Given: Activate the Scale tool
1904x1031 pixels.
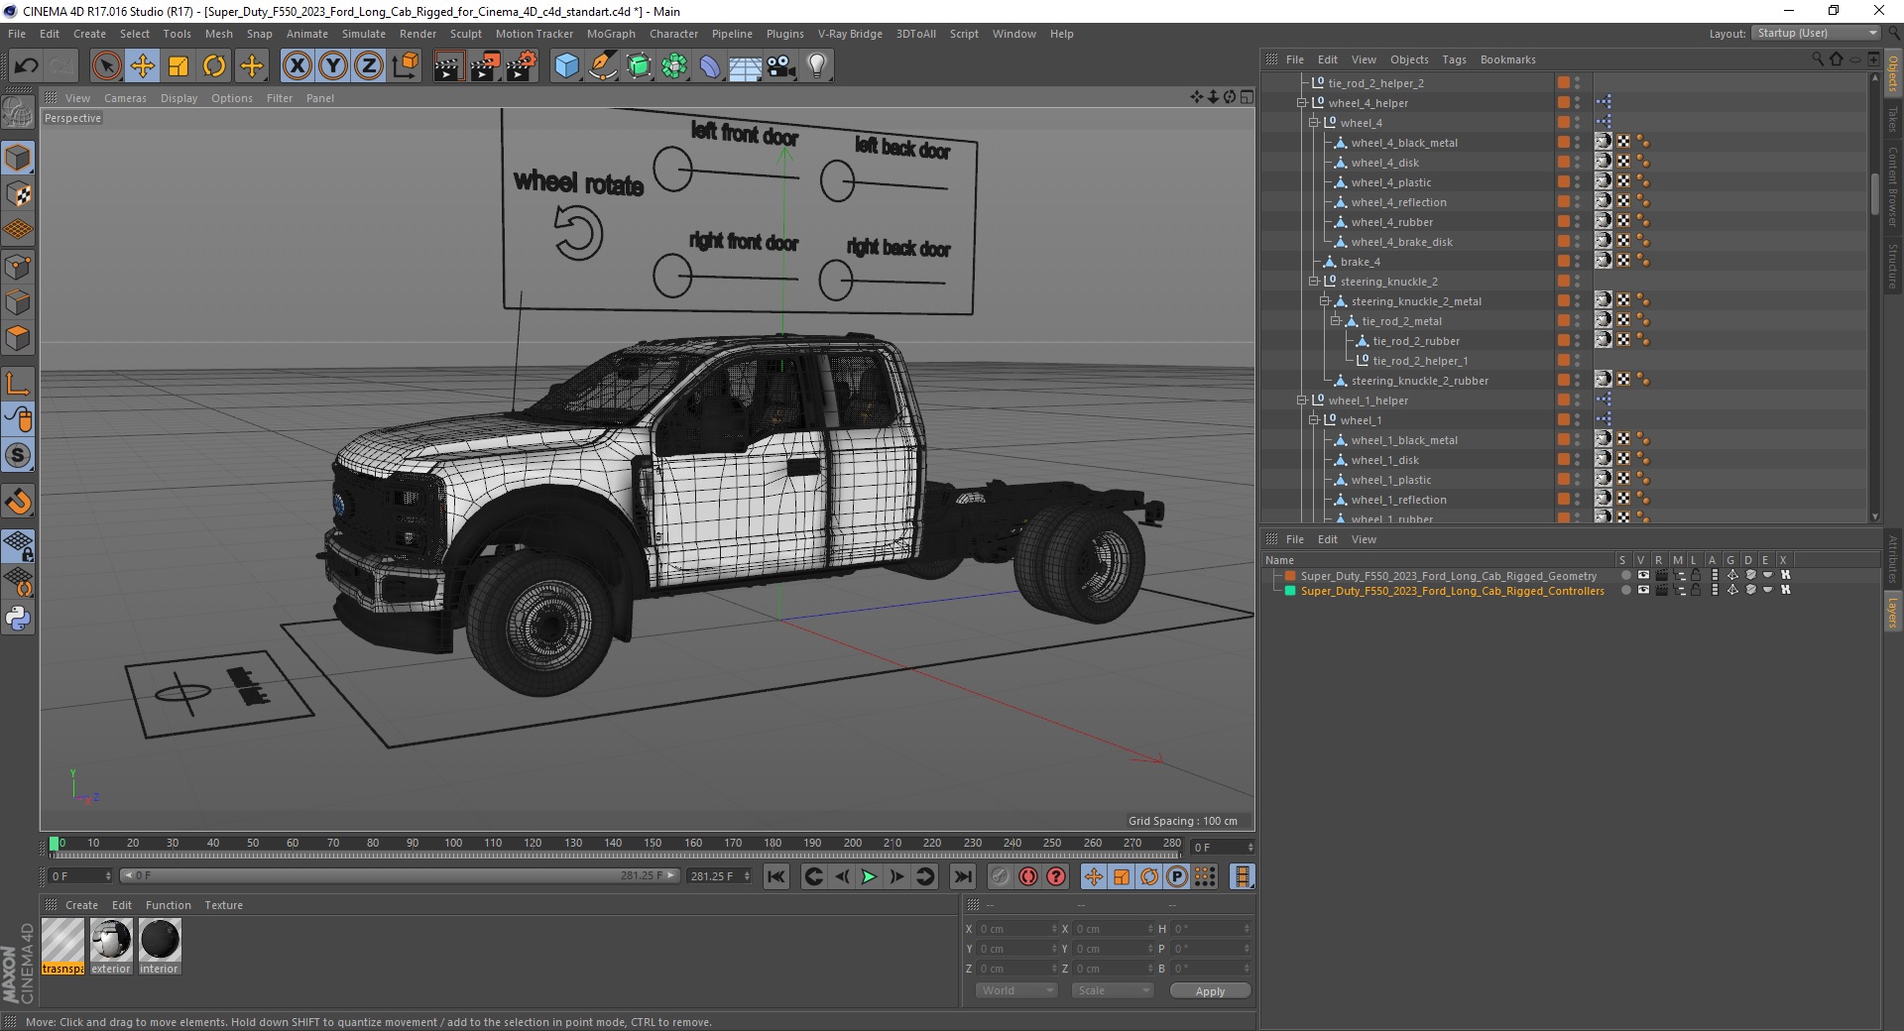Looking at the screenshot, I should 178,66.
